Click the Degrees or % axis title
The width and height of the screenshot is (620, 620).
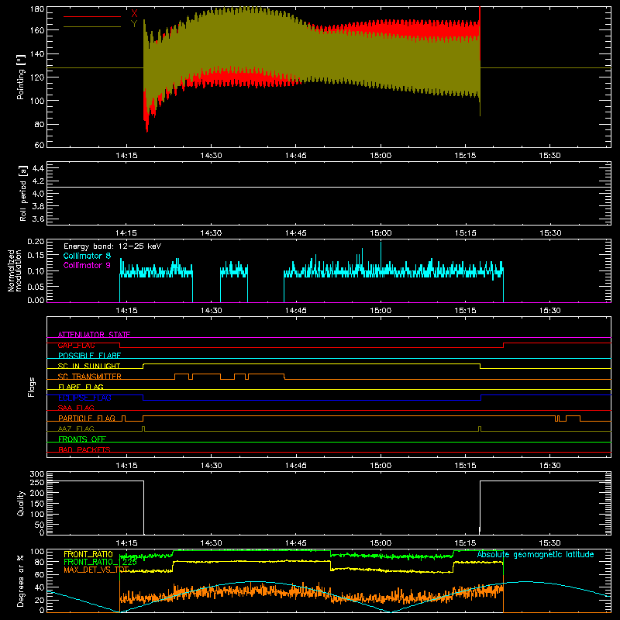coord(21,580)
